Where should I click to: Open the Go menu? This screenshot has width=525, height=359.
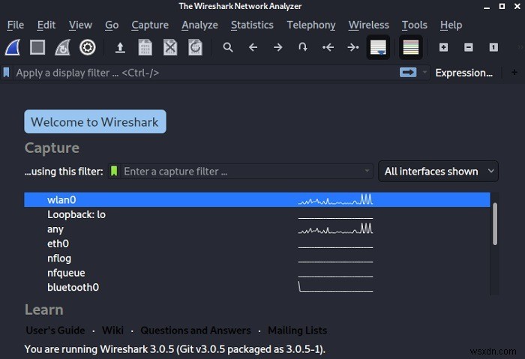(112, 25)
